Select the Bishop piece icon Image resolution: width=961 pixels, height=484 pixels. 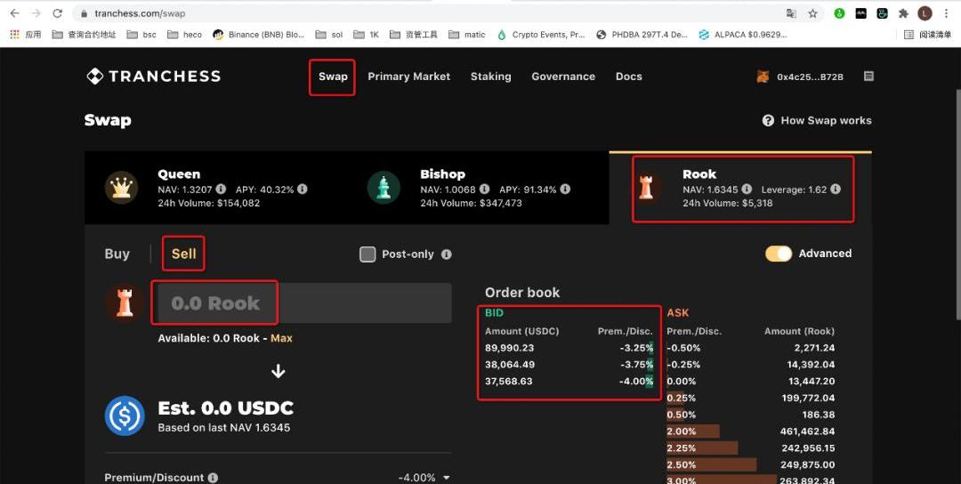coord(384,188)
